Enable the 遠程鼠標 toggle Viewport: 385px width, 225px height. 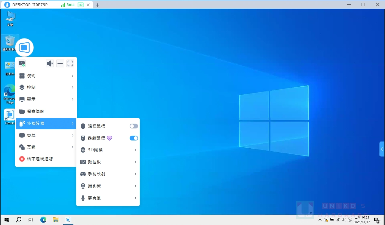(134, 126)
